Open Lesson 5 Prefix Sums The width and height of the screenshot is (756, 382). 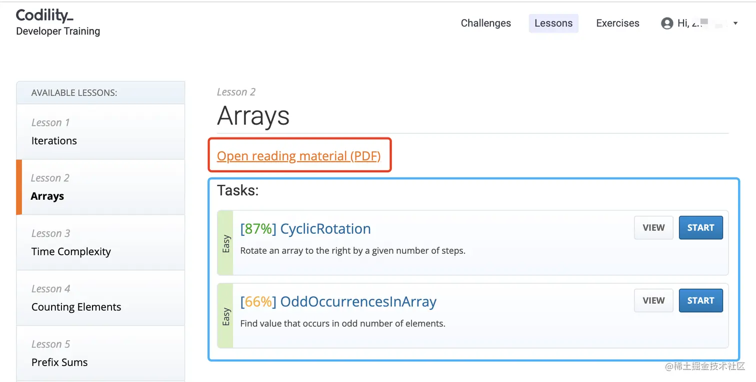(x=100, y=354)
